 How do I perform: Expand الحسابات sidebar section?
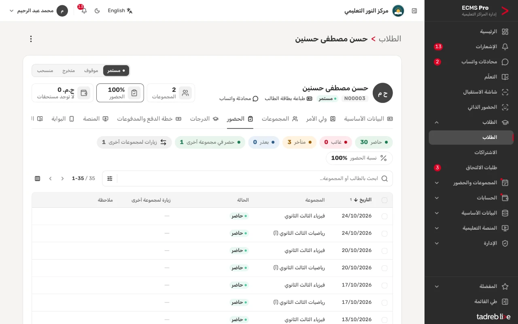pyautogui.click(x=471, y=198)
